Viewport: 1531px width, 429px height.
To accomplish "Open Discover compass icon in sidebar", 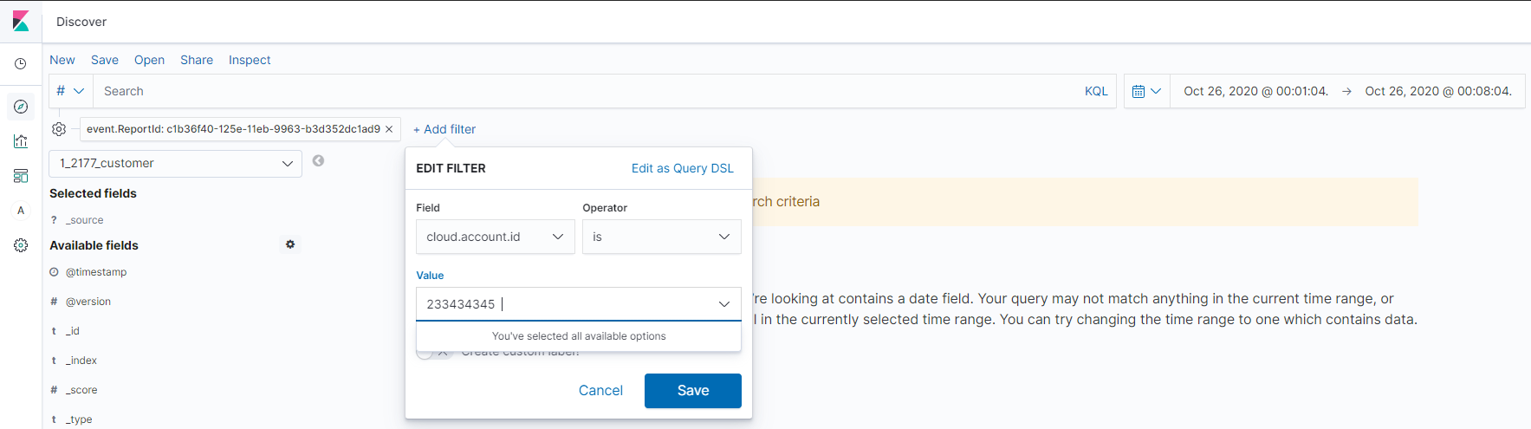I will click(x=21, y=107).
